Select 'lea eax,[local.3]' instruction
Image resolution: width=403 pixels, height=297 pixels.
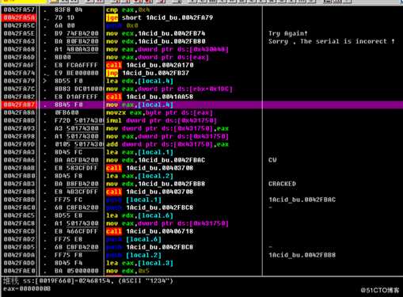(139, 263)
